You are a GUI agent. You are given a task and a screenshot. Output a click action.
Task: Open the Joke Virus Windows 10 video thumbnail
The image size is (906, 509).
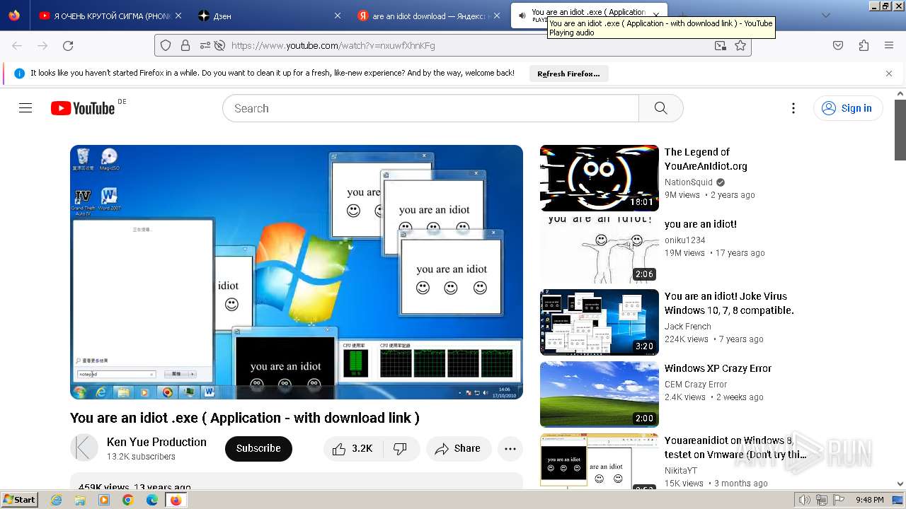click(600, 322)
